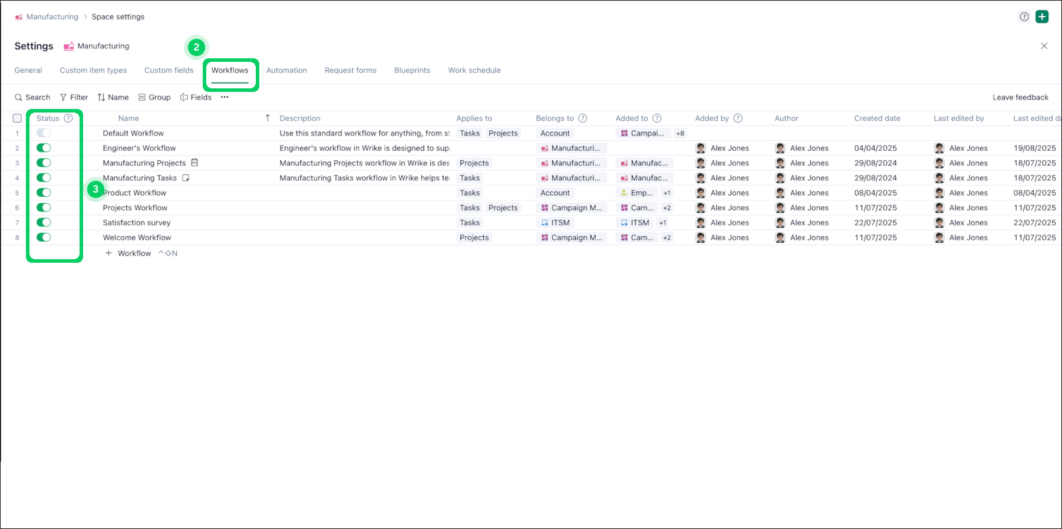Open the Fields selector
This screenshot has width=1062, height=529.
click(x=196, y=97)
